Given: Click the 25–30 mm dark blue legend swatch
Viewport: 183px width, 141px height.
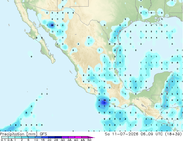Looking at the screenshot, I should pyautogui.click(x=58, y=137).
